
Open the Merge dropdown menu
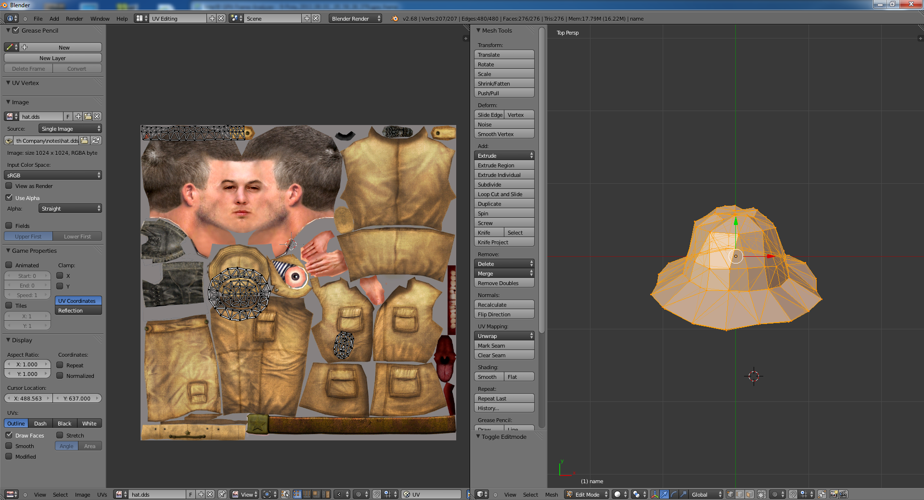(504, 273)
